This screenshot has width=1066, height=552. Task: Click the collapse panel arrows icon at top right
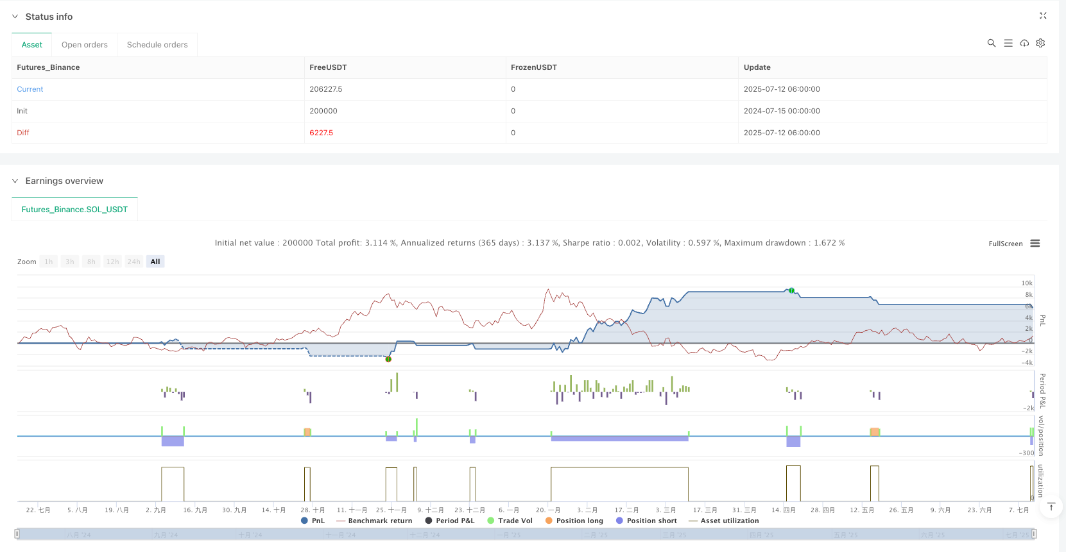pyautogui.click(x=1043, y=16)
